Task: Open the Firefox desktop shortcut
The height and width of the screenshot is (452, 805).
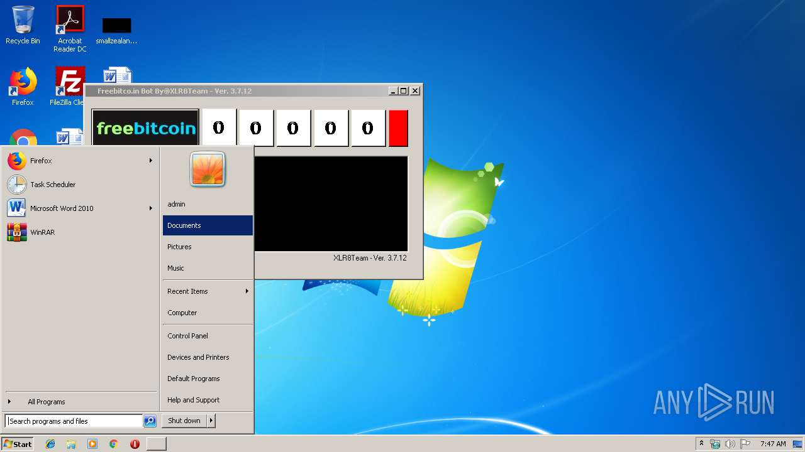Action: tap(23, 86)
